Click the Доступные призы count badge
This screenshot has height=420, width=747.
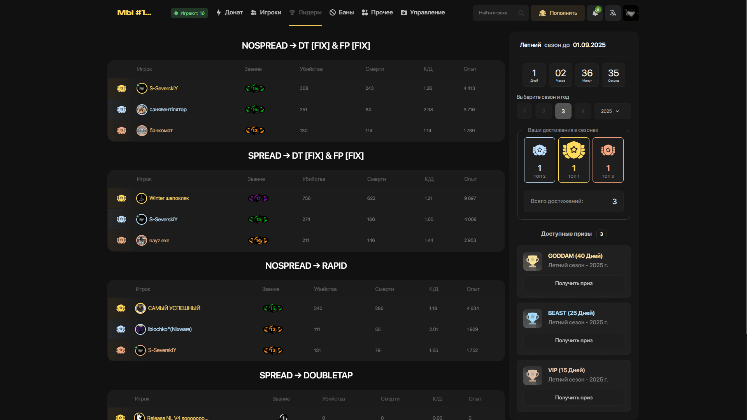[601, 234]
